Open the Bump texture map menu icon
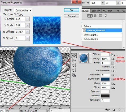This screenshot has width=126, height=112. [x=113, y=63]
